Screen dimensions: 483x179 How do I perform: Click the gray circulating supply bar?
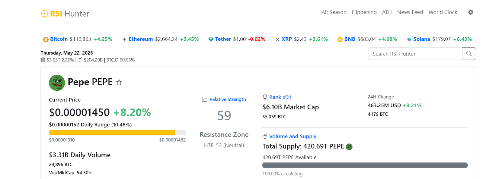(x=365, y=165)
